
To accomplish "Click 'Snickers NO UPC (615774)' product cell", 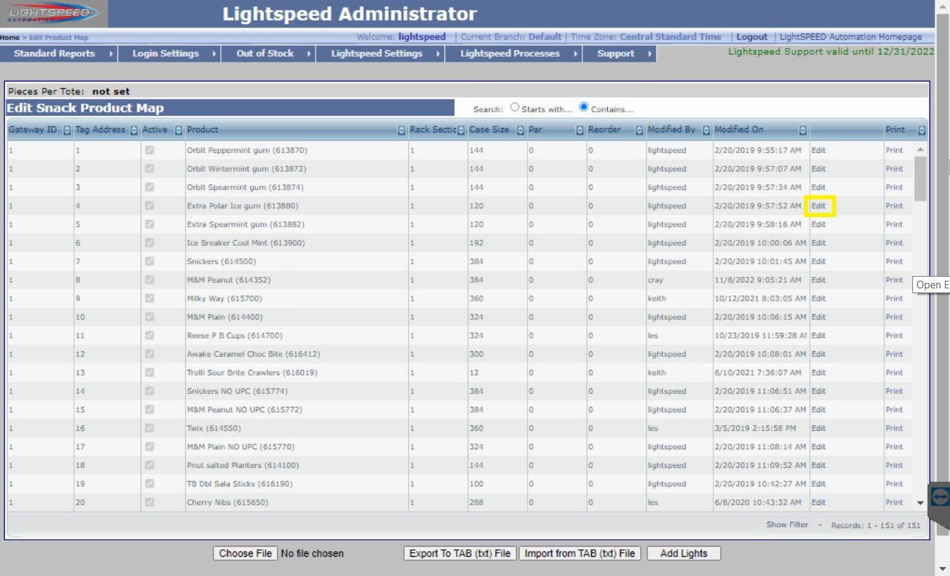I will [297, 391].
